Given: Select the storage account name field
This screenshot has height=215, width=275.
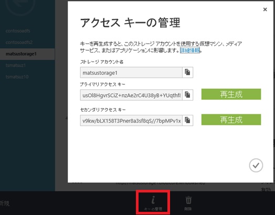Looking at the screenshot, I should click(131, 72).
